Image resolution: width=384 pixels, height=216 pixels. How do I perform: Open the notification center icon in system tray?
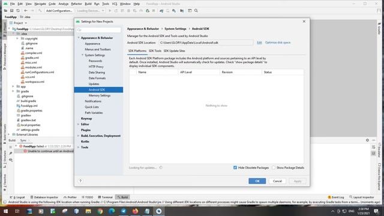pyautogui.click(x=376, y=211)
